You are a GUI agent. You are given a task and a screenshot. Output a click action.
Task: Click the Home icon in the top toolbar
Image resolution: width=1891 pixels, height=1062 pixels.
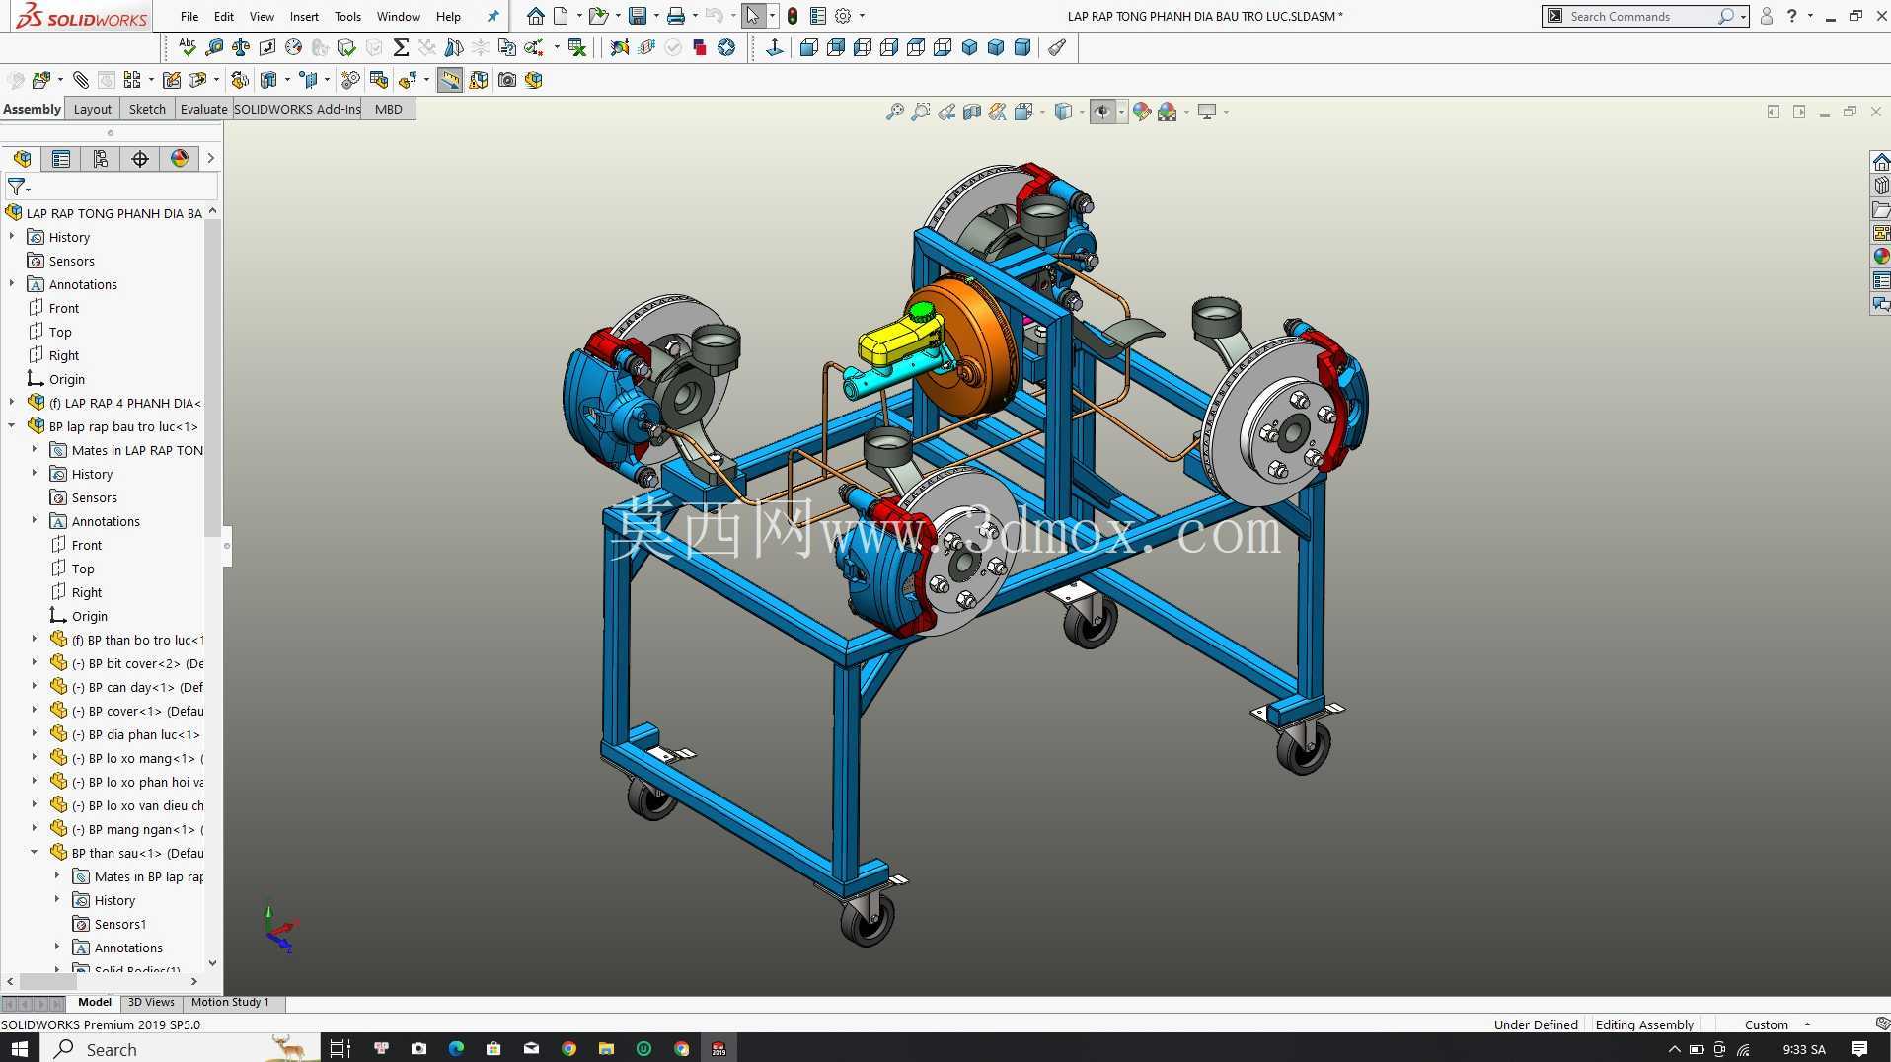pyautogui.click(x=535, y=16)
